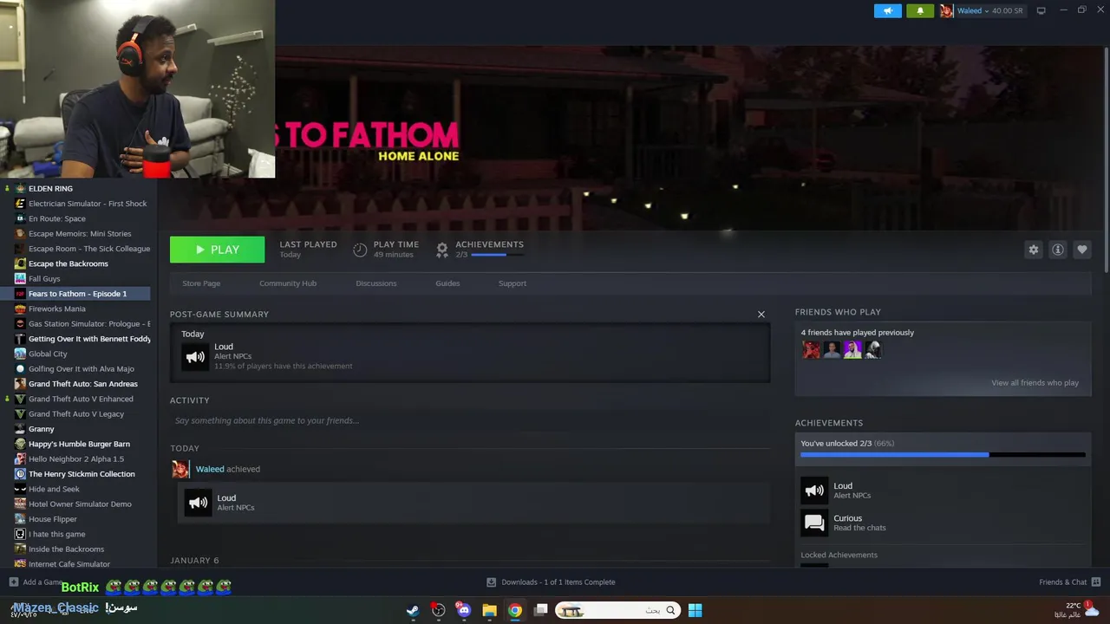
Task: Select Happy's Humble Burger Barn
Action: tap(79, 444)
